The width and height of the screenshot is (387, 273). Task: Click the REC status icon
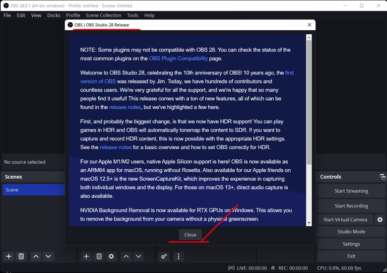click(273, 268)
